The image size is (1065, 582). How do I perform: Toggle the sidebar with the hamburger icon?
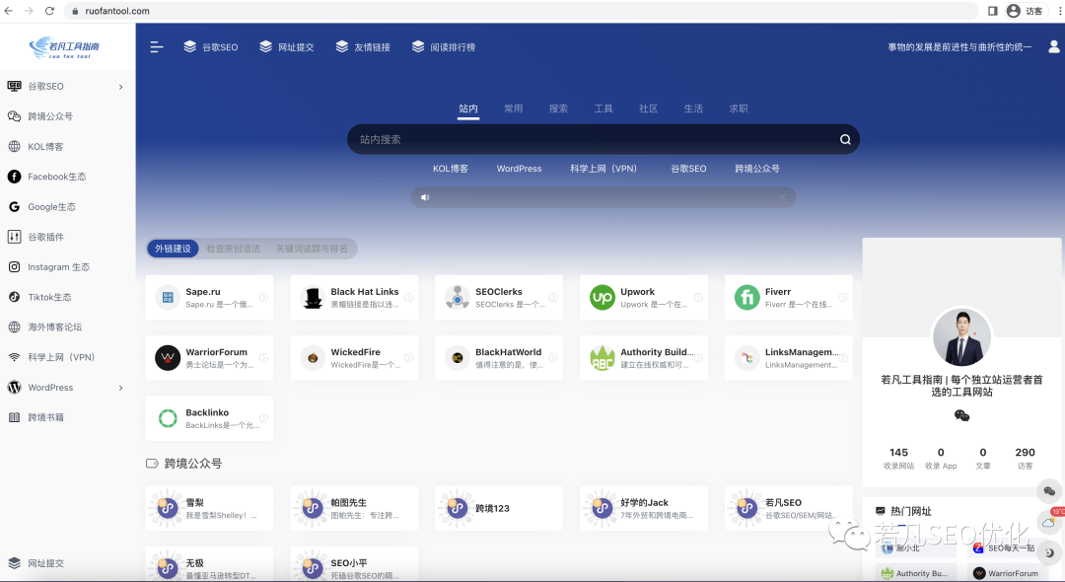click(157, 46)
